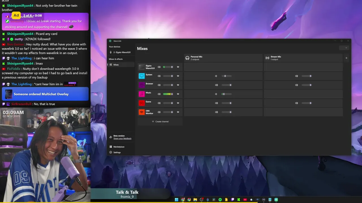
Task: Open green Kick icon in taskbar
Action: (x=239, y=200)
